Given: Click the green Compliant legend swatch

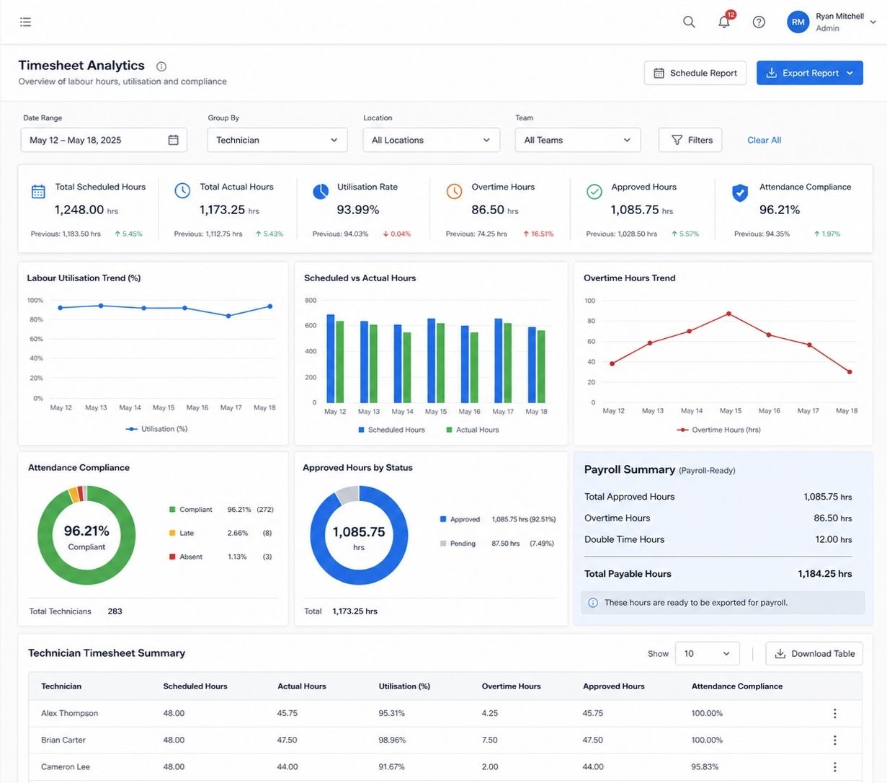Looking at the screenshot, I should [172, 510].
